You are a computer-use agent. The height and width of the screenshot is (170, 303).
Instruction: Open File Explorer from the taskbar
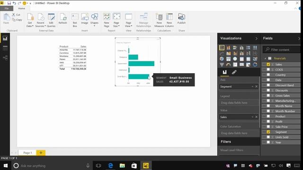pos(122,166)
